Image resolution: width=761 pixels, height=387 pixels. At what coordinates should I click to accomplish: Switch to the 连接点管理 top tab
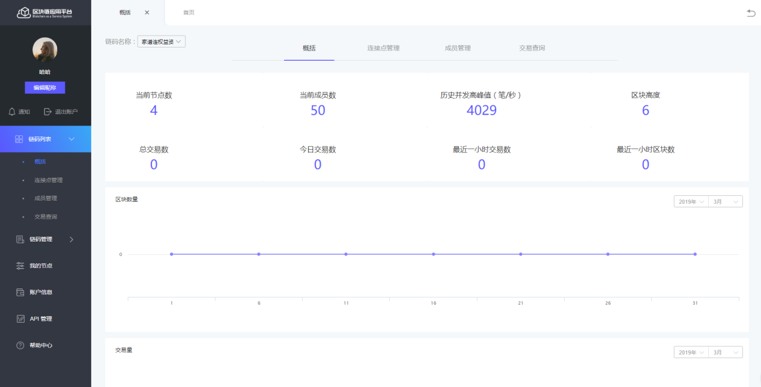click(383, 48)
